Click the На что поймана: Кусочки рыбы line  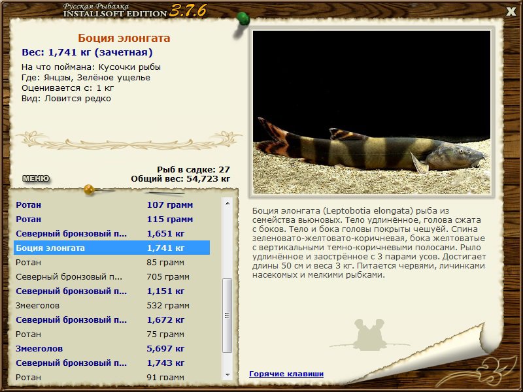point(91,67)
